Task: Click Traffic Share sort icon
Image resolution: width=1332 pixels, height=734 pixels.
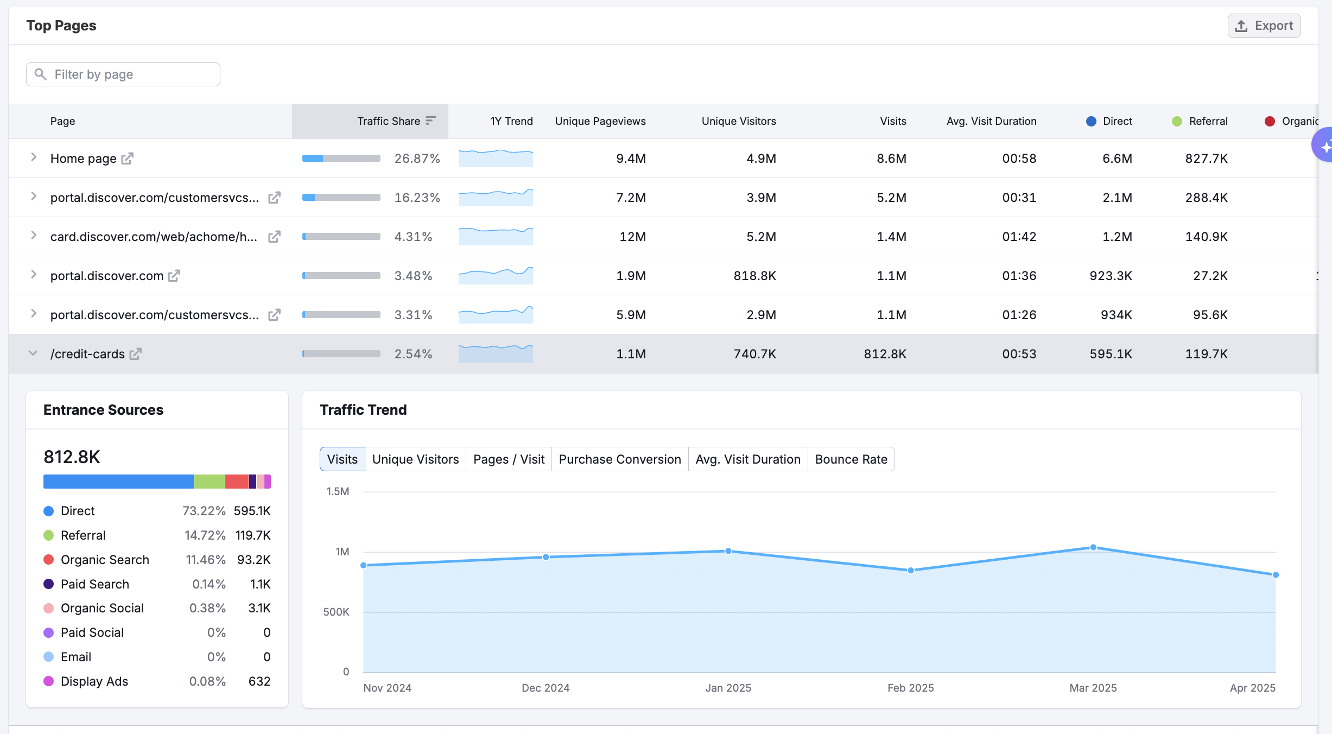Action: (431, 121)
